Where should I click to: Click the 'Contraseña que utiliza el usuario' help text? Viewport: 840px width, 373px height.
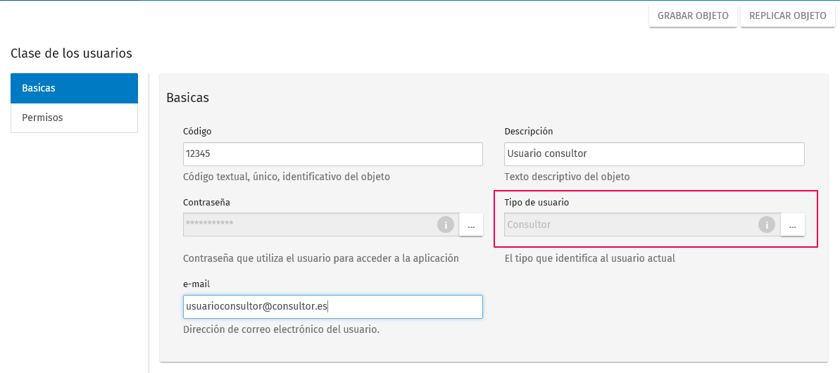pos(321,258)
